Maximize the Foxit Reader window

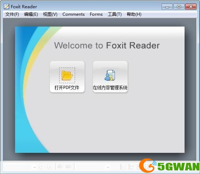click(179, 6)
